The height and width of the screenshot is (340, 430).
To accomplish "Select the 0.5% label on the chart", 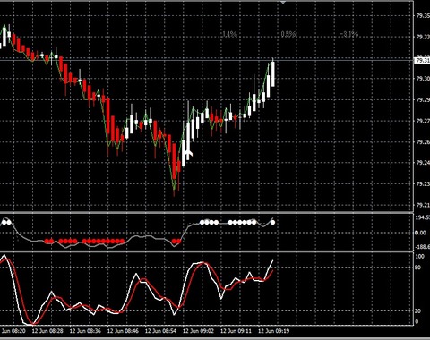I will coord(288,34).
